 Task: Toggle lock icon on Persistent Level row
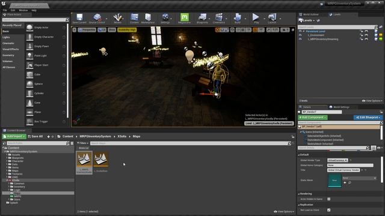[x=362, y=31]
